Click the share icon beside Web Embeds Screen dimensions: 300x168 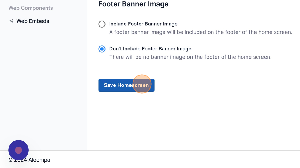pyautogui.click(x=11, y=21)
